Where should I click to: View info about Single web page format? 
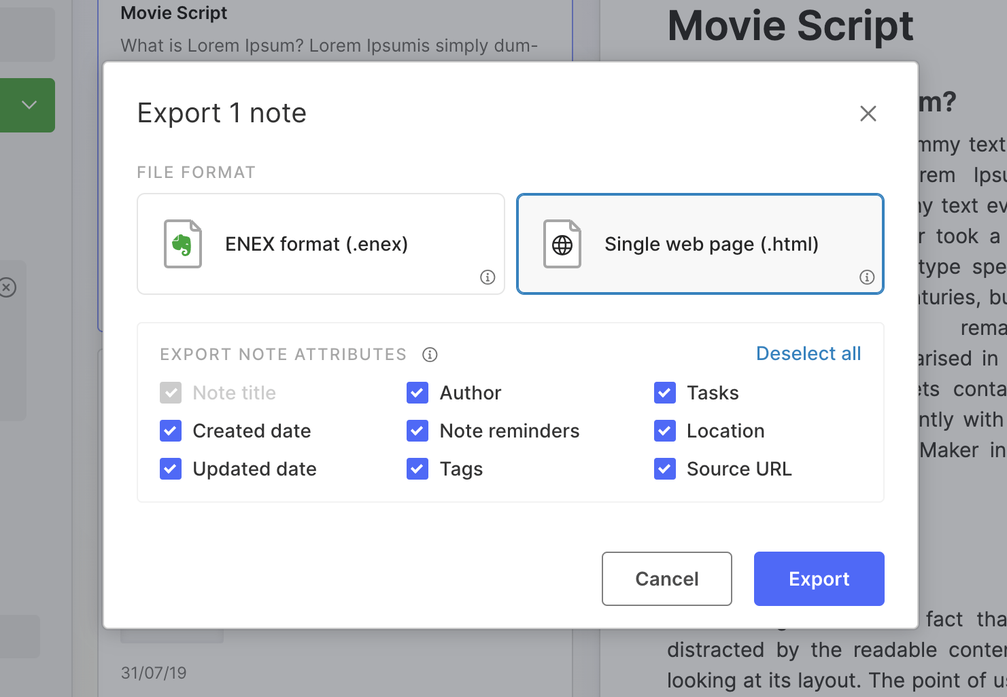click(867, 277)
